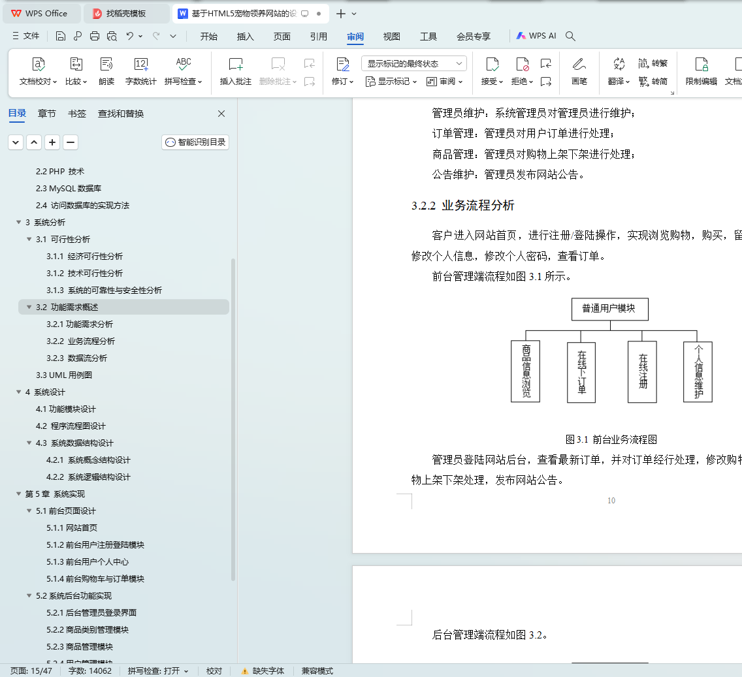Click 拒绝 reject change icon
The image size is (742, 677).
click(522, 71)
